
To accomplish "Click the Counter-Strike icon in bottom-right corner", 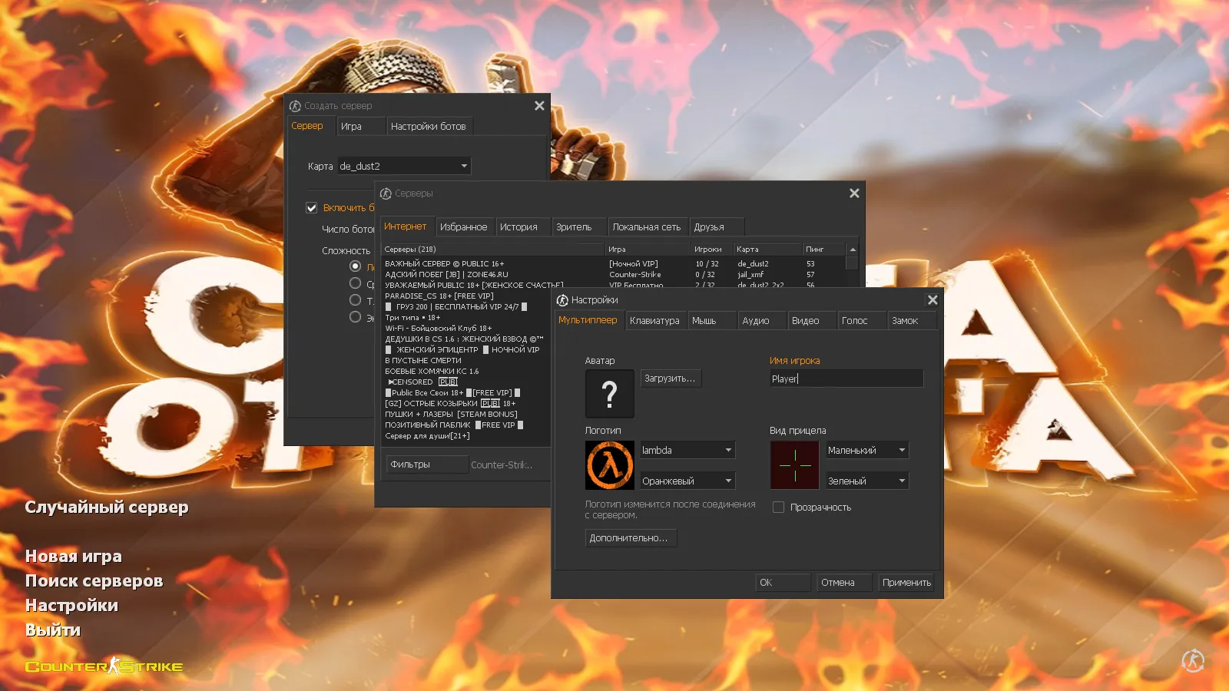I will (x=1193, y=660).
